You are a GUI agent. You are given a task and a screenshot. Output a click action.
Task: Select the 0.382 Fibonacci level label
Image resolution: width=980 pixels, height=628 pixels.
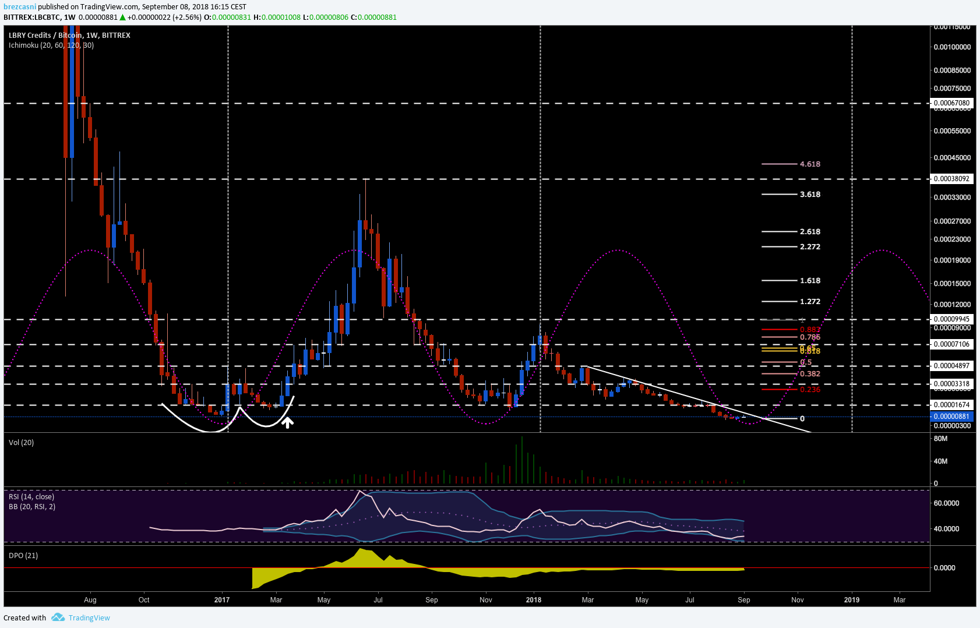pos(810,374)
